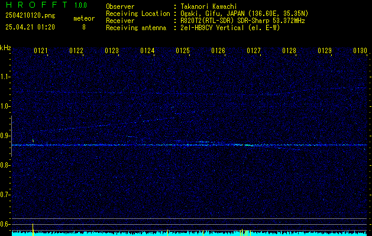
Task: Click the 0127 time marker
Action: click(x=253, y=51)
